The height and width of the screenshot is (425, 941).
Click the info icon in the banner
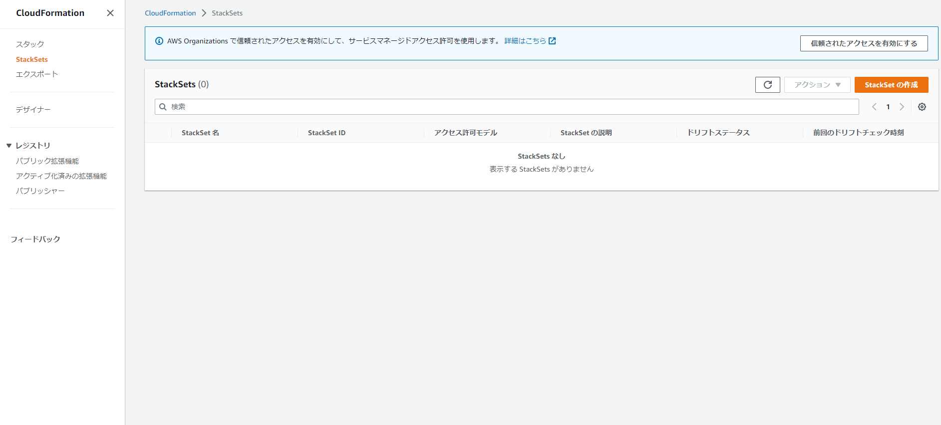pyautogui.click(x=159, y=41)
